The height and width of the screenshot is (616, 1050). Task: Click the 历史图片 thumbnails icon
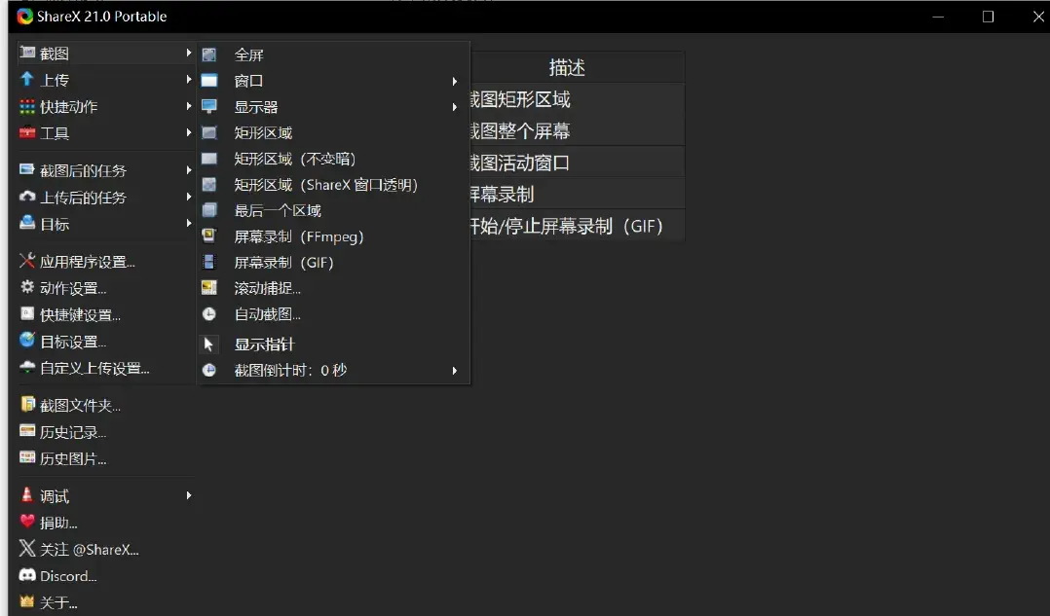point(27,457)
